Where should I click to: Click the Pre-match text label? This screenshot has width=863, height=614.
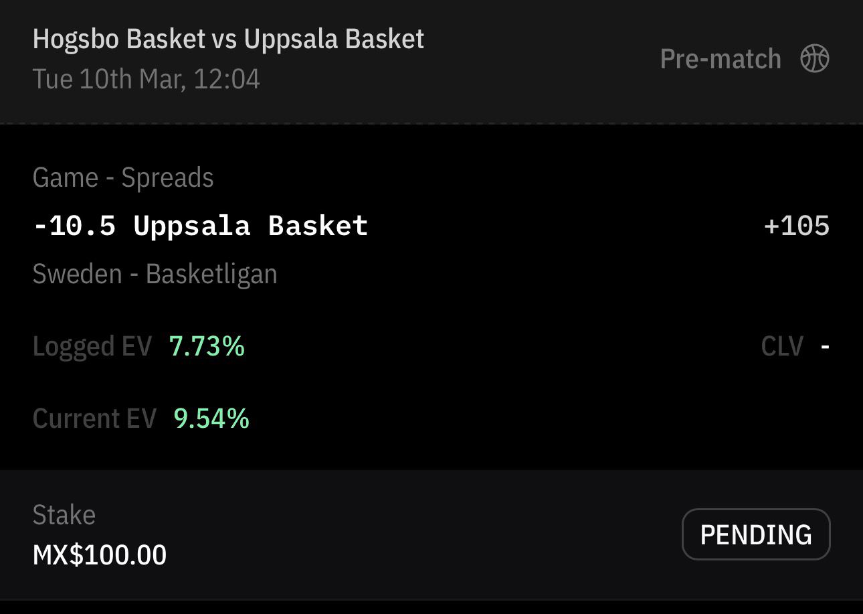(x=720, y=58)
